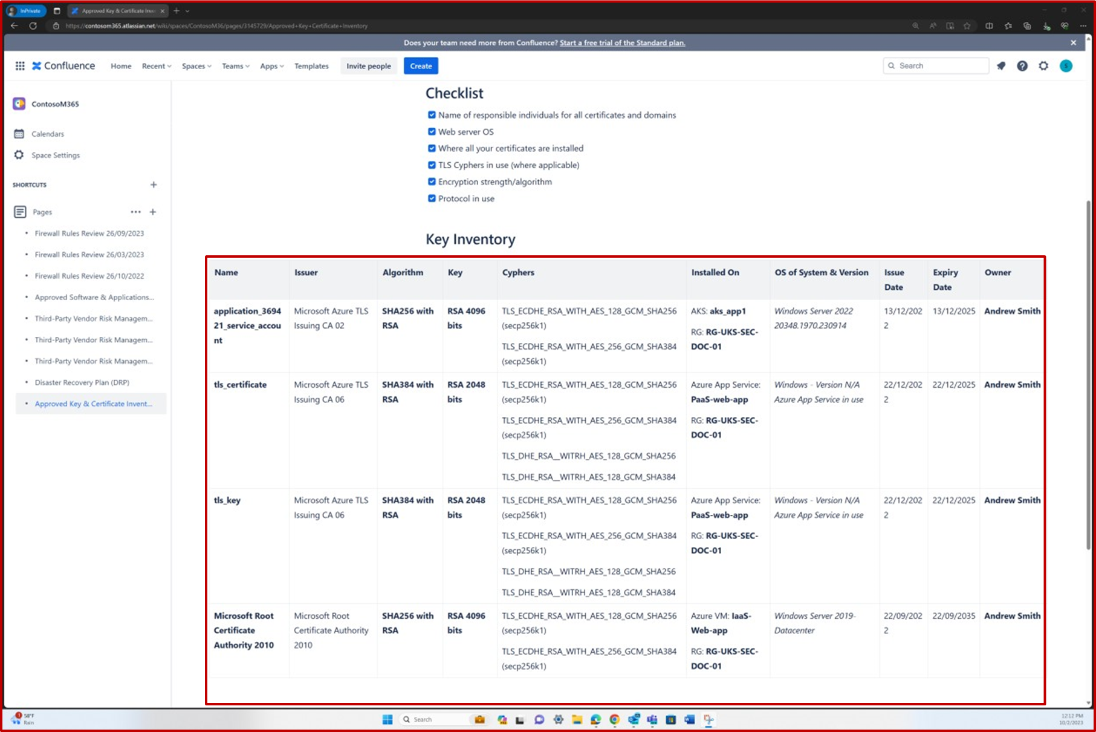
Task: Open your profile avatar menu
Action: (1066, 66)
